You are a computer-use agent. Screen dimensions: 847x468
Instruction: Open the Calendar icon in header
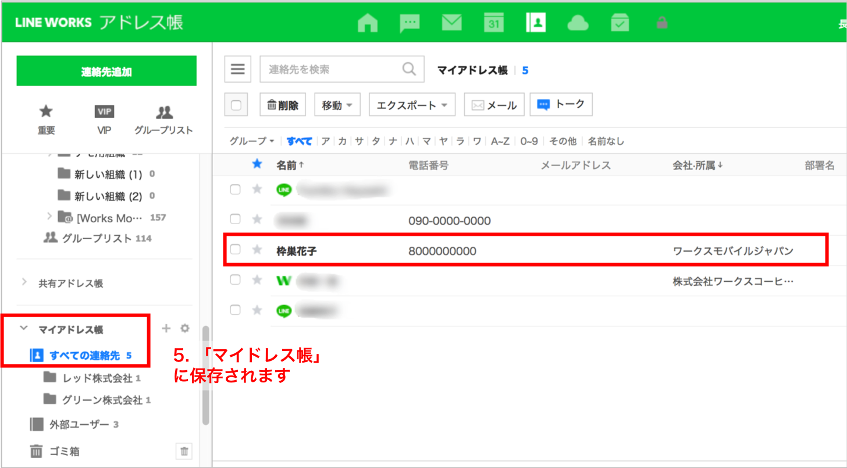pyautogui.click(x=493, y=23)
